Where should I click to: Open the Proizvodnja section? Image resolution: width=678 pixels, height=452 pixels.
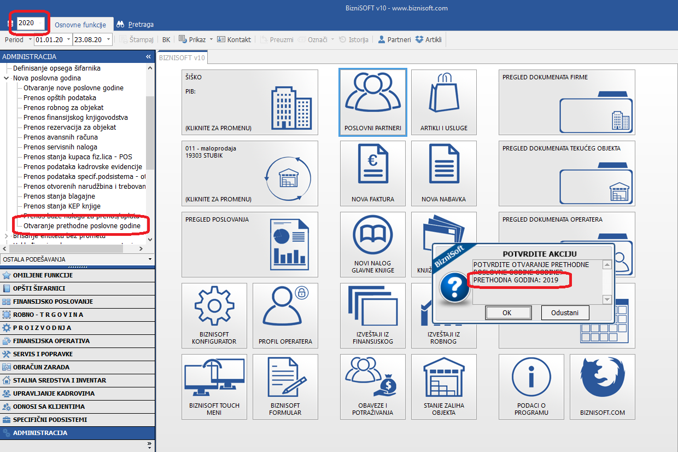click(78, 328)
